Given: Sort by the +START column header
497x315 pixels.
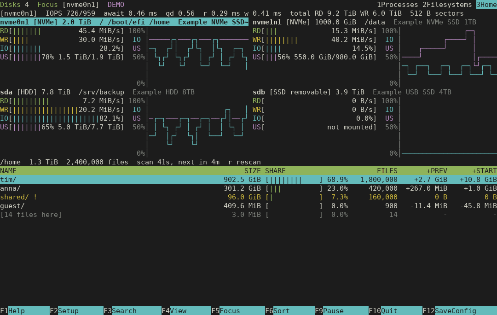Looking at the screenshot, I should point(484,171).
